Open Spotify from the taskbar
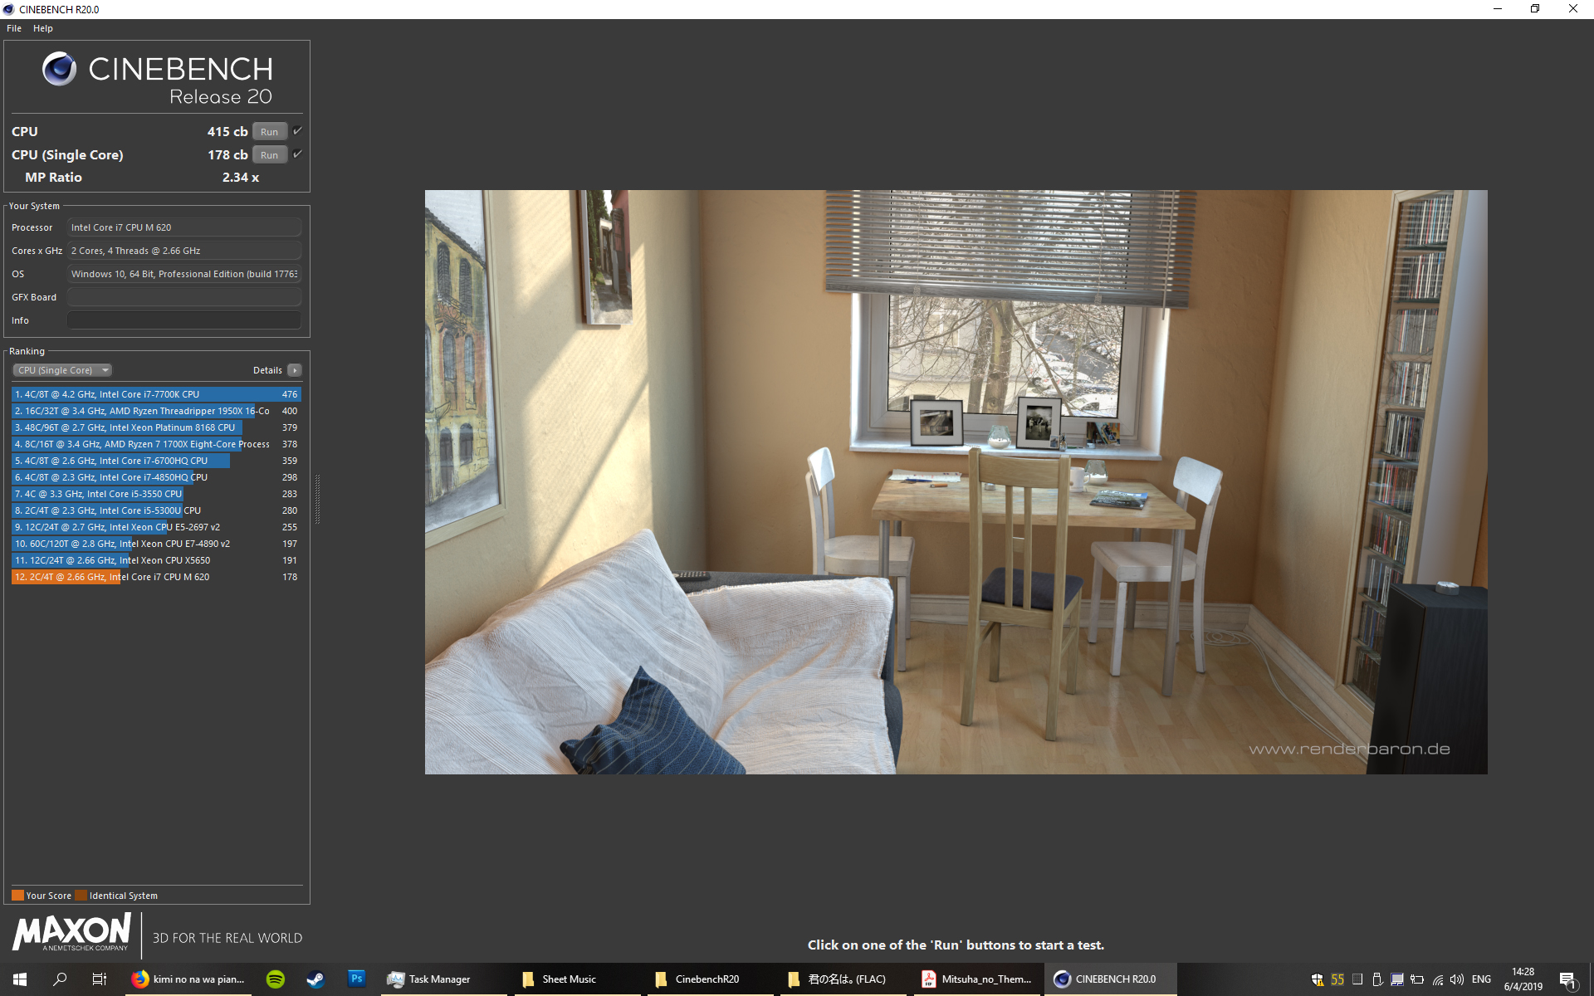The width and height of the screenshot is (1594, 996). pos(276,979)
